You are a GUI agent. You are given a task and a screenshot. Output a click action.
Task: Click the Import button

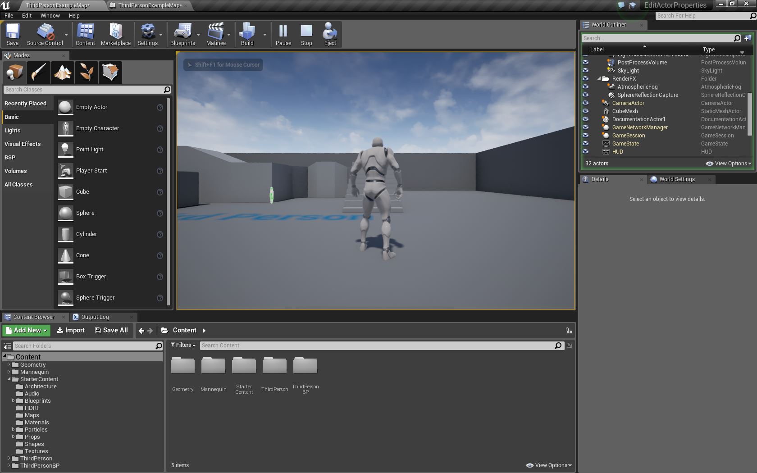coord(71,330)
